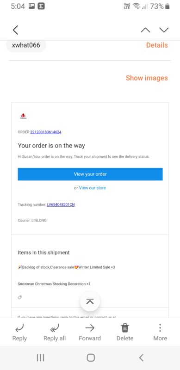Screen dimensions: 180x370
Task: Tap the xwhat066 sender chip
Action: [26, 45]
